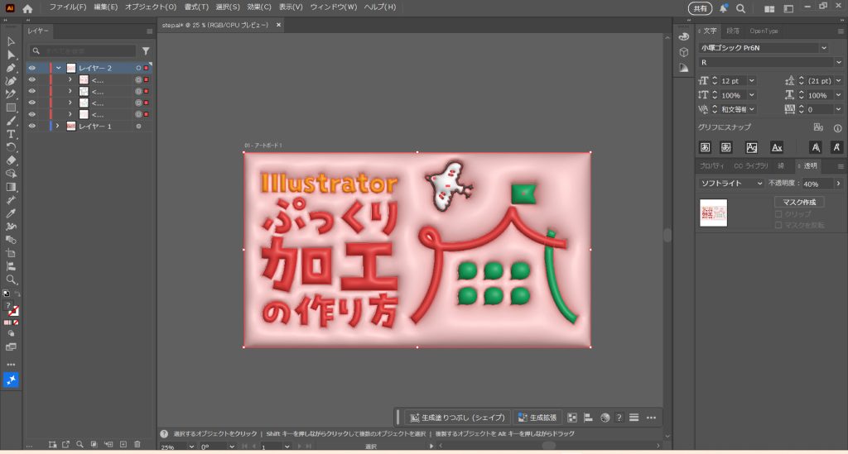Expand the レイヤー 1 layer tree
This screenshot has width=848, height=454.
(x=57, y=127)
